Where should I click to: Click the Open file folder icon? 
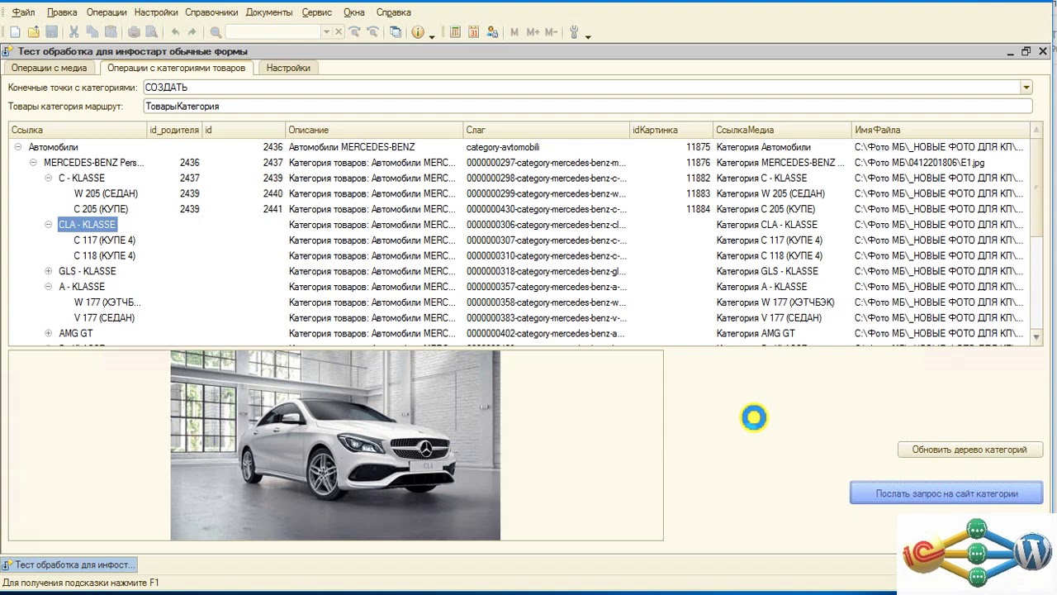pos(33,32)
